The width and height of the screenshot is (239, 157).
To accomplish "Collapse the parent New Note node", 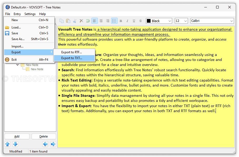I will 18,65.
